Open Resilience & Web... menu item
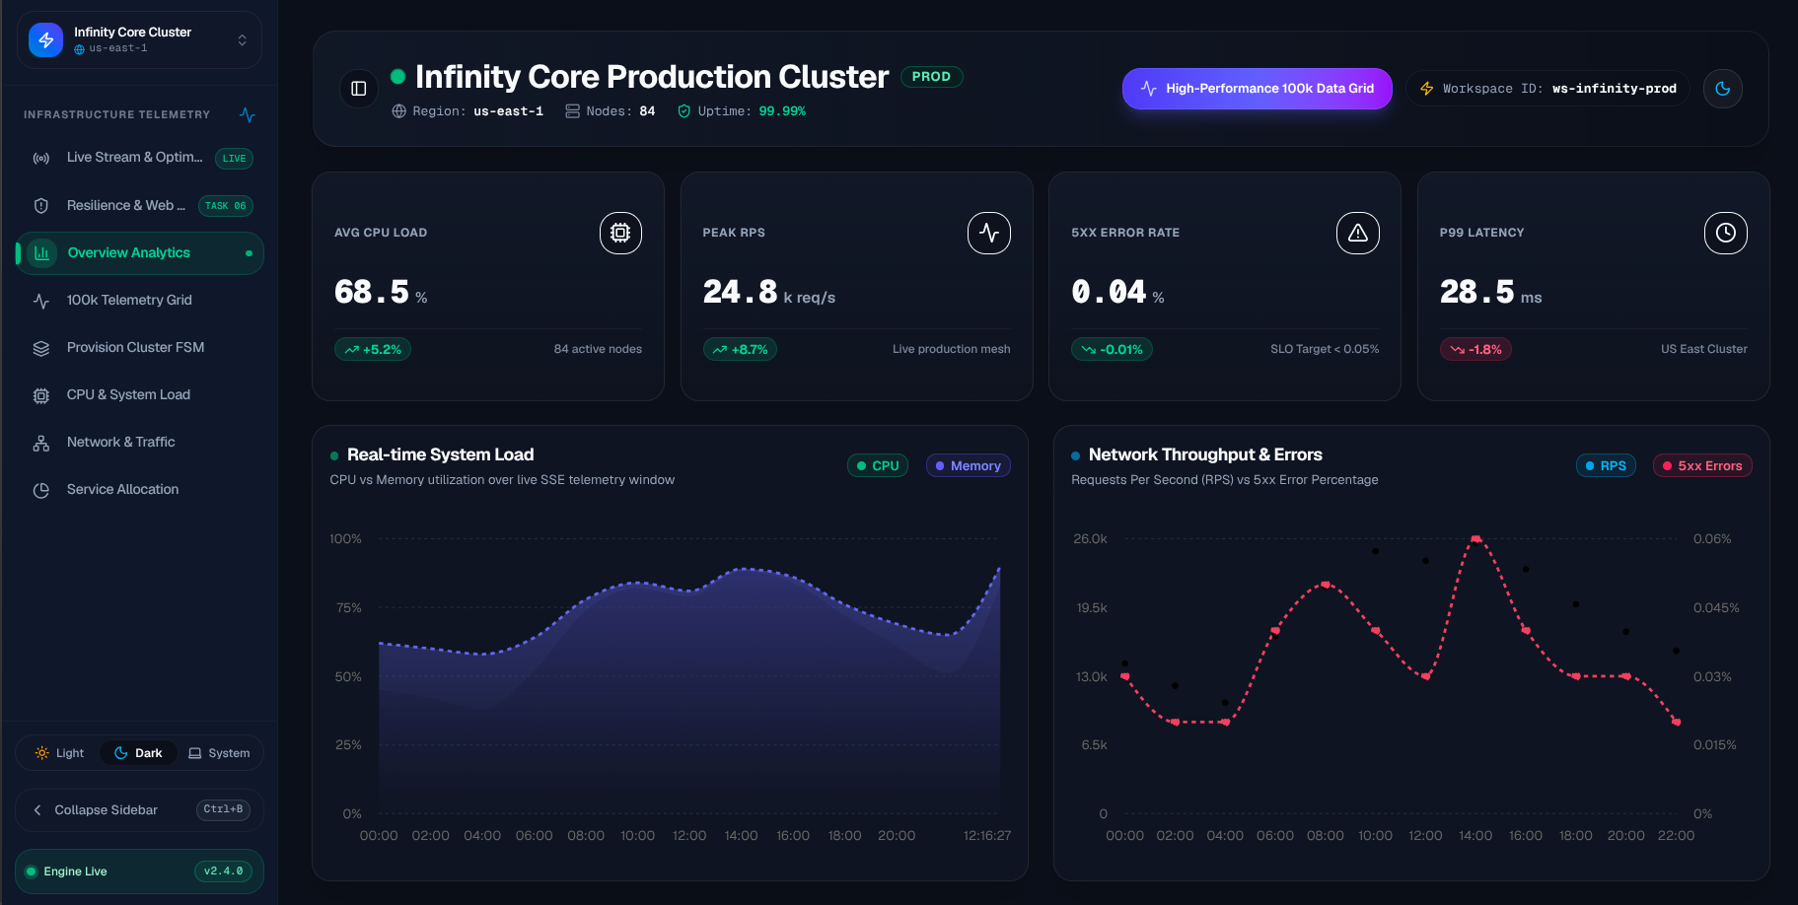 [139, 205]
